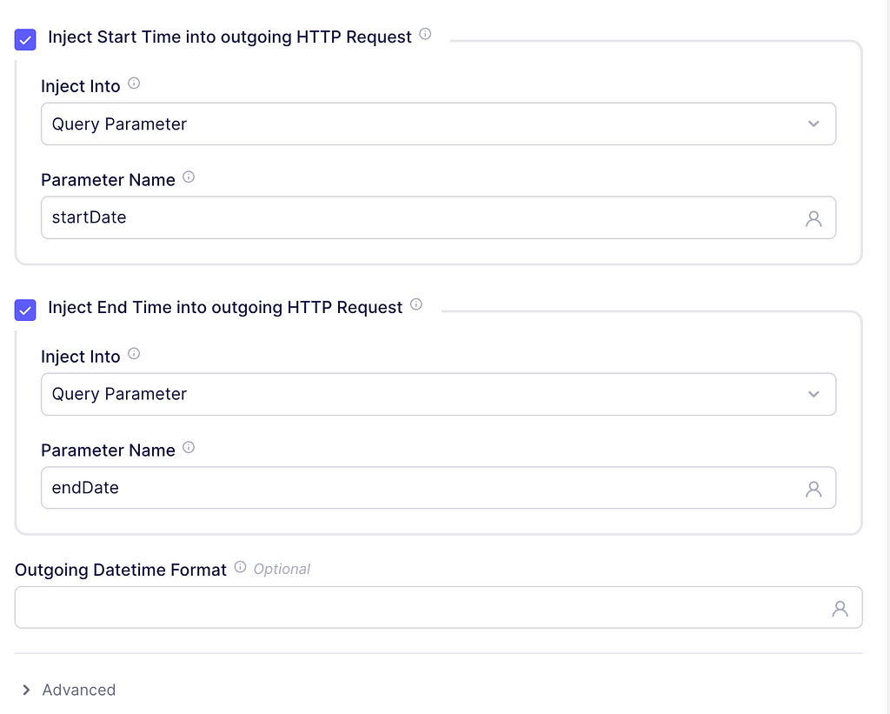Click info icon beside Inject Start Time heading
The width and height of the screenshot is (890, 714).
click(x=425, y=34)
